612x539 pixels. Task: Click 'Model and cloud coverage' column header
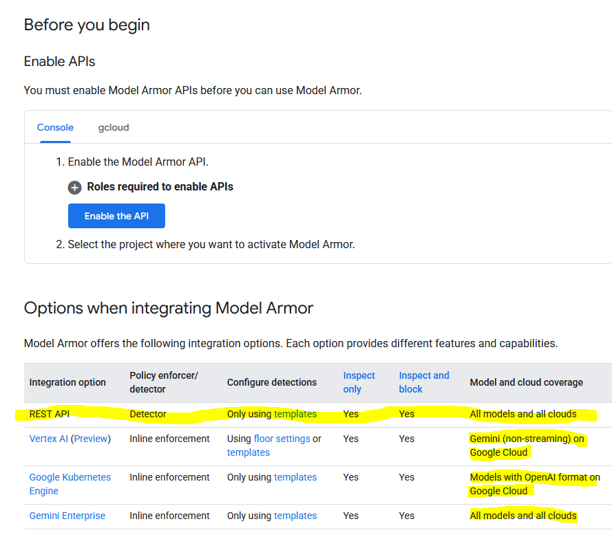pos(526,382)
